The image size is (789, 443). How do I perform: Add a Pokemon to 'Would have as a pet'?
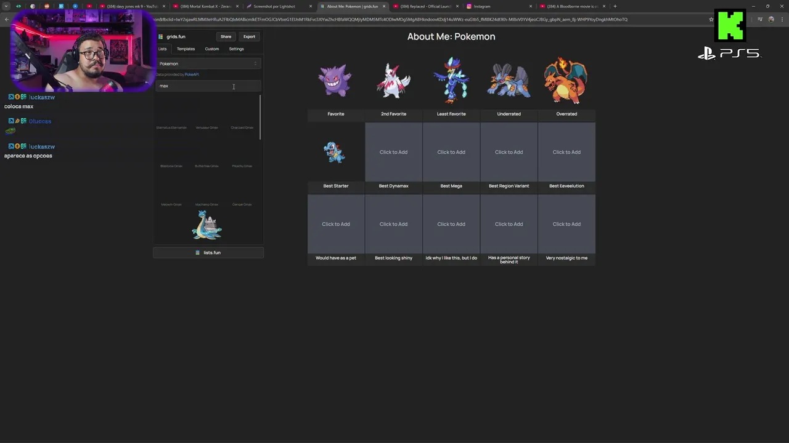tap(336, 224)
